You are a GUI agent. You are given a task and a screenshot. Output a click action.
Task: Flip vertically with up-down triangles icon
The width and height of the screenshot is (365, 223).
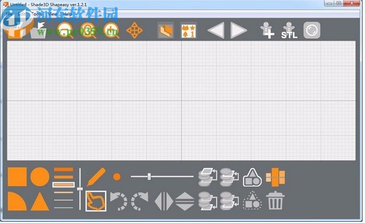pos(185,201)
